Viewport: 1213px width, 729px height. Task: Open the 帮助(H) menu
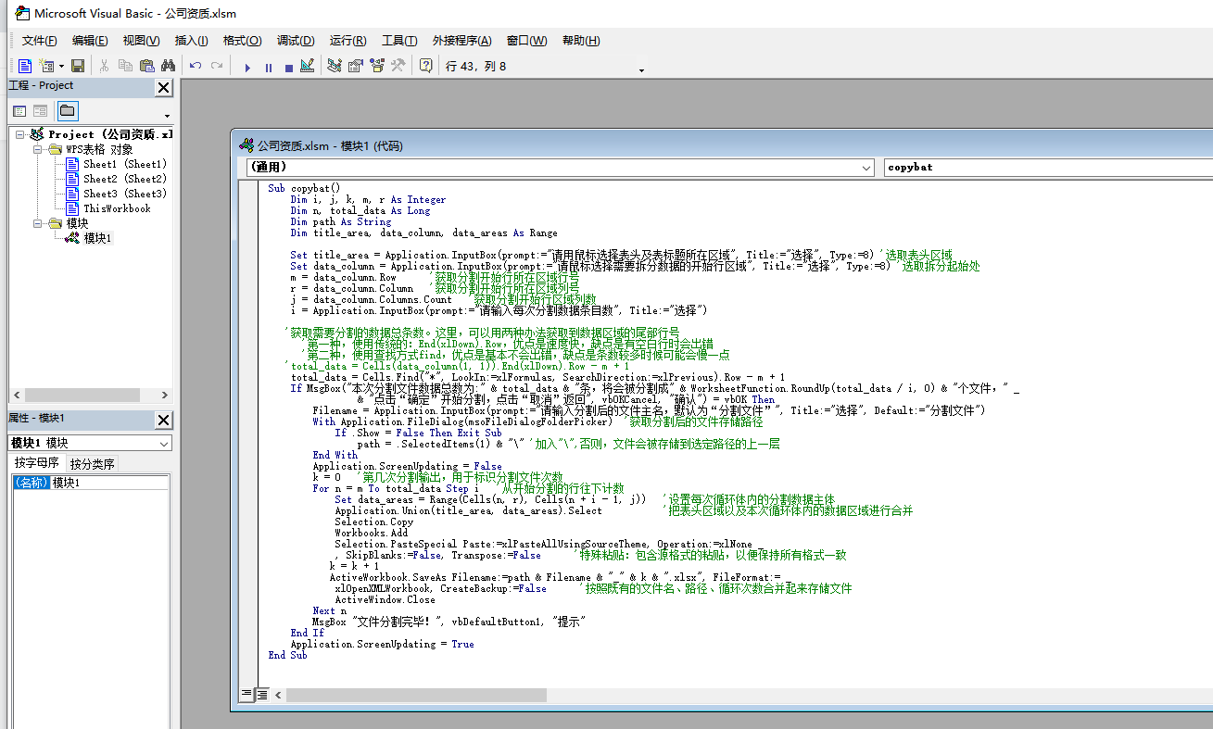tap(581, 41)
